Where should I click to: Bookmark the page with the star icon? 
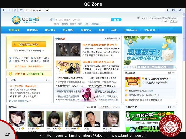[21, 10]
